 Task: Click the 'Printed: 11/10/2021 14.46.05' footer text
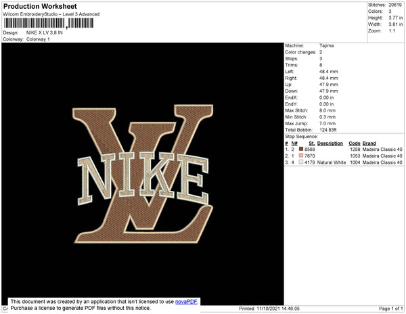(x=269, y=309)
